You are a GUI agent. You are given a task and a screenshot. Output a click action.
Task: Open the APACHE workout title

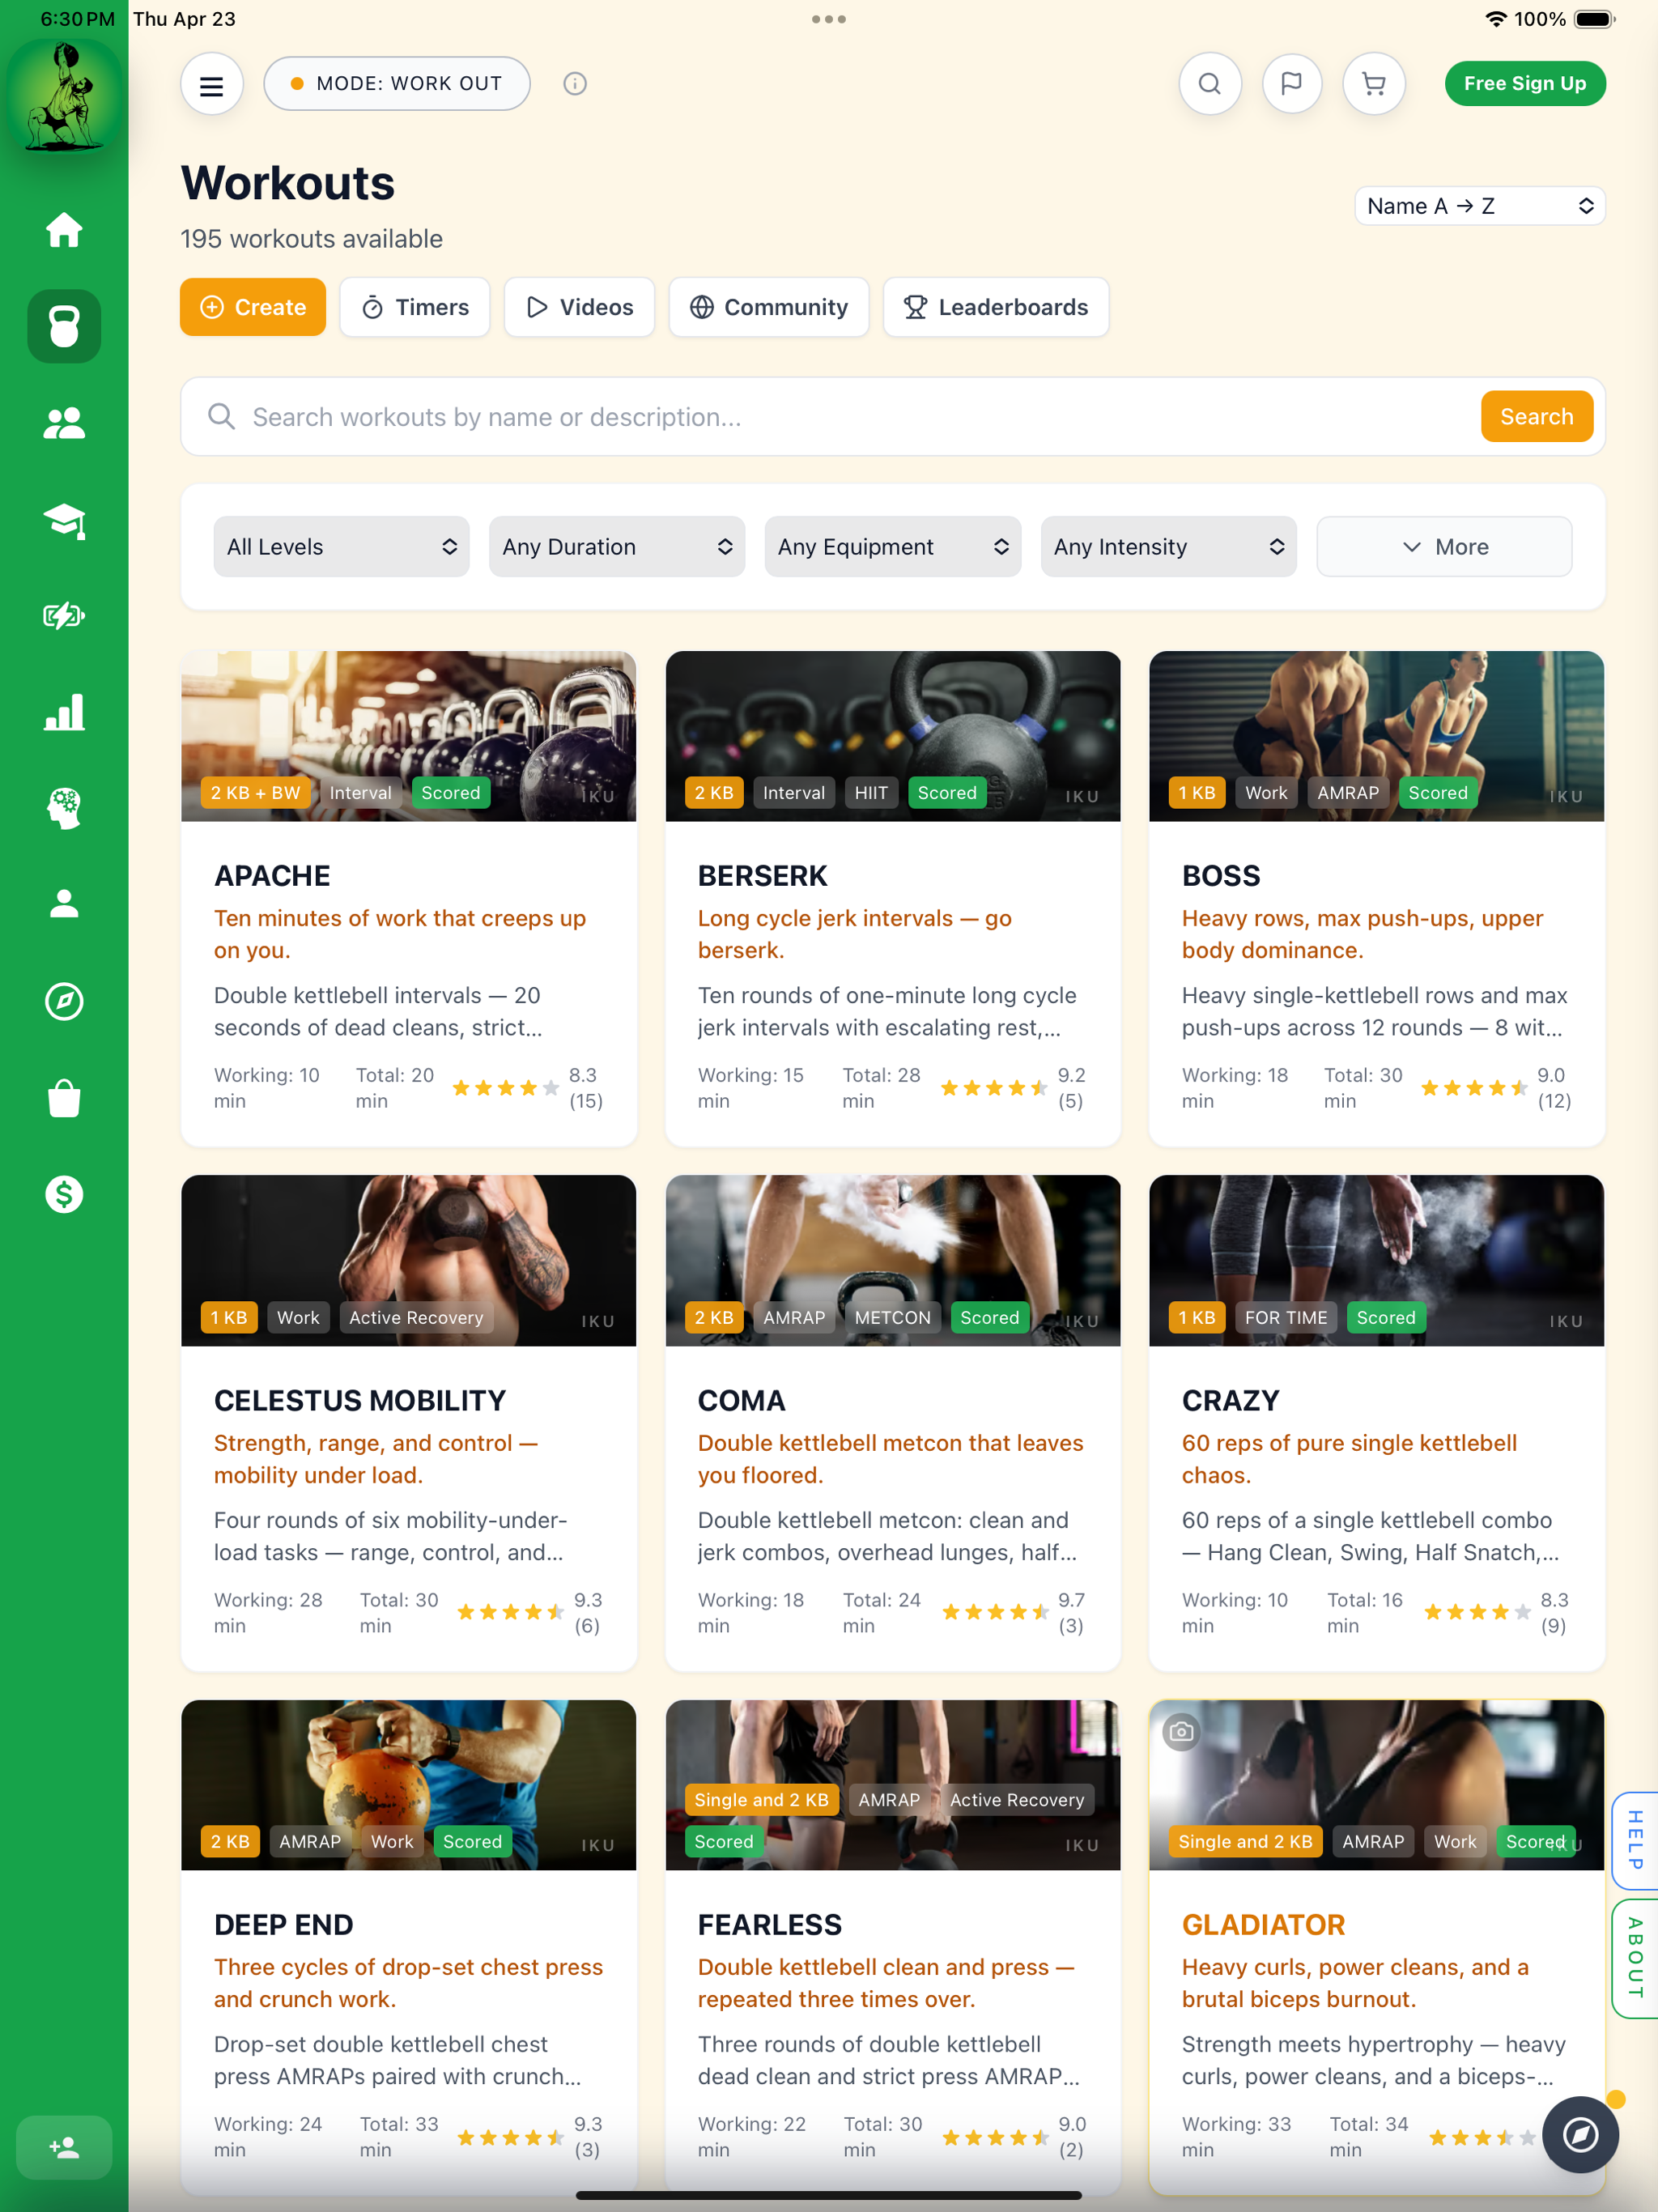272,876
